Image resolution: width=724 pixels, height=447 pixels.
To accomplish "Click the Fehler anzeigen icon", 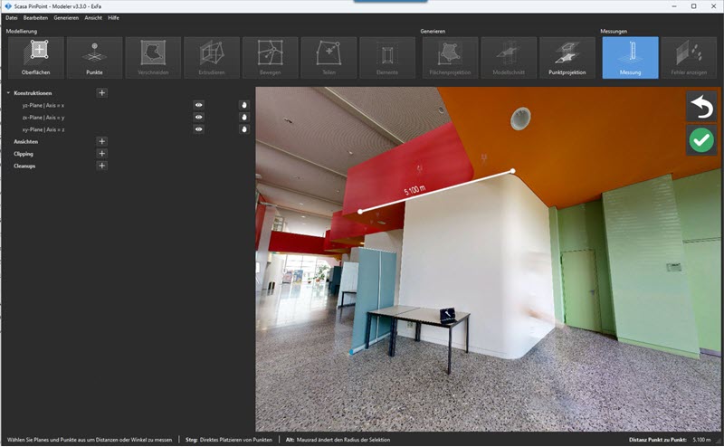I will point(689,58).
